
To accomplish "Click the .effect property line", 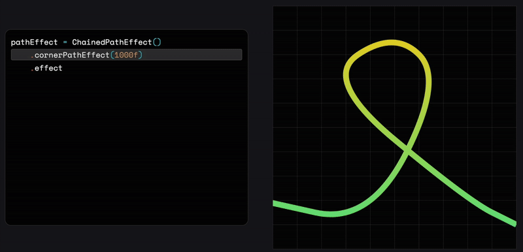I will pyautogui.click(x=46, y=68).
